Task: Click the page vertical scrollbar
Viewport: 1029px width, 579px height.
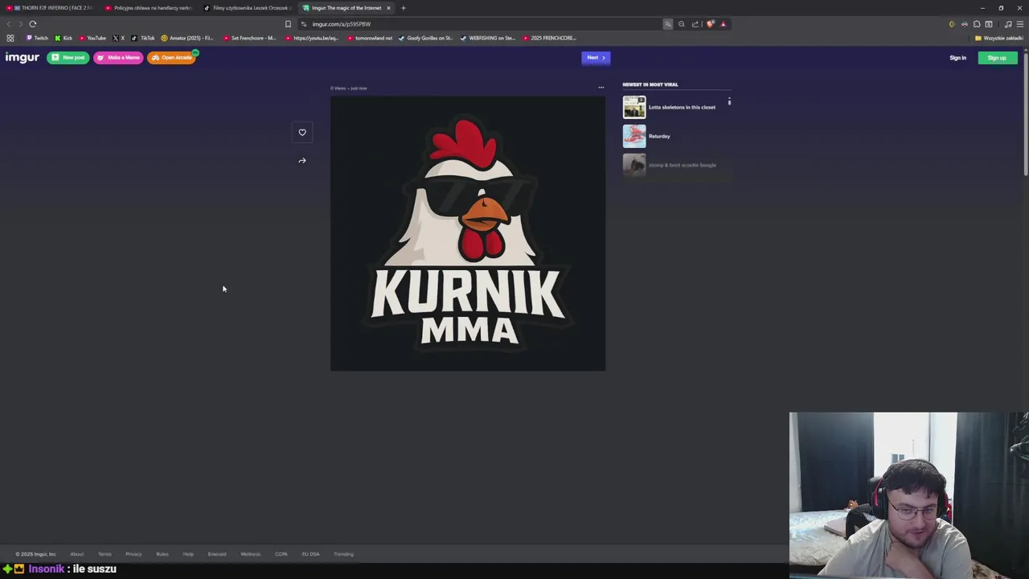Action: point(1026,113)
